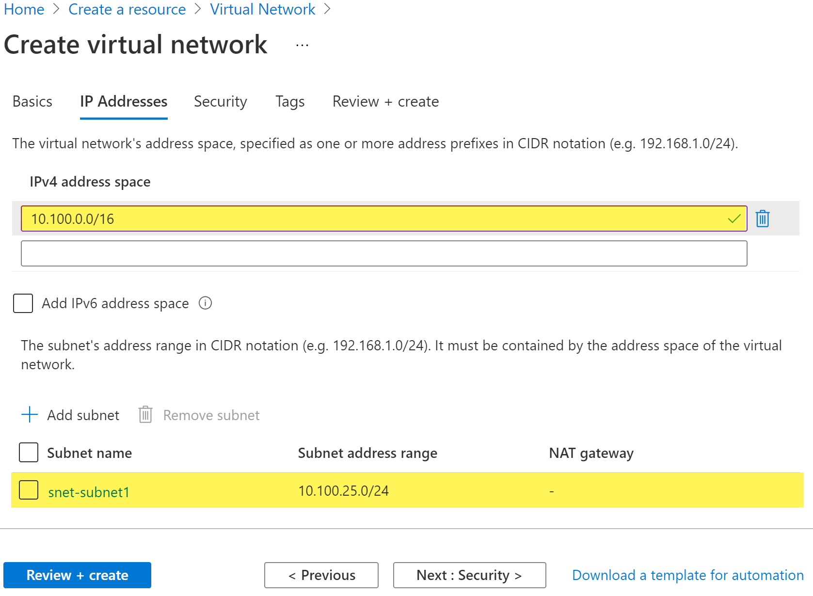Click the info icon beside IPv6 option
813x596 pixels.
coord(206,303)
